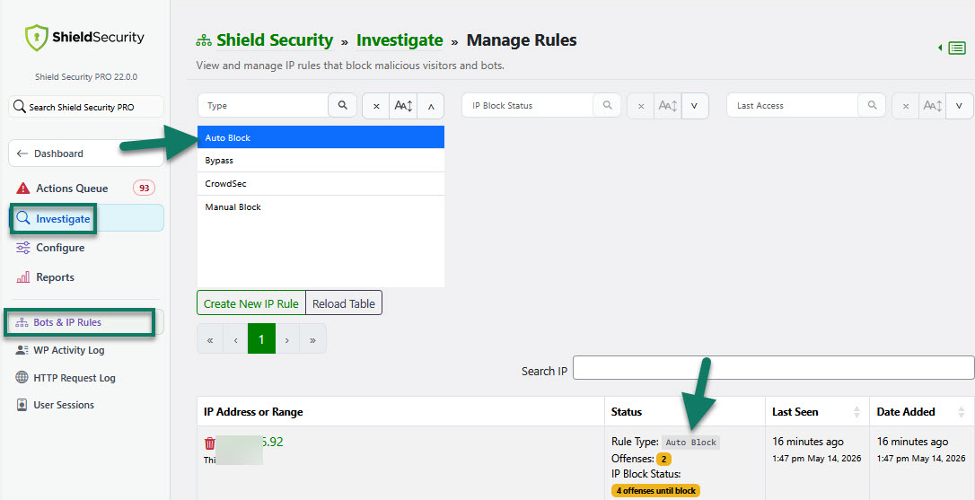Click the User Sessions icon

[22, 405]
